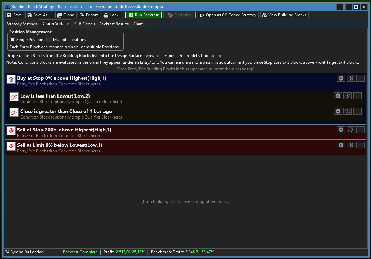Click optimize icon on Buy at Stop block
This screenshot has height=259, width=371.
pyautogui.click(x=351, y=78)
